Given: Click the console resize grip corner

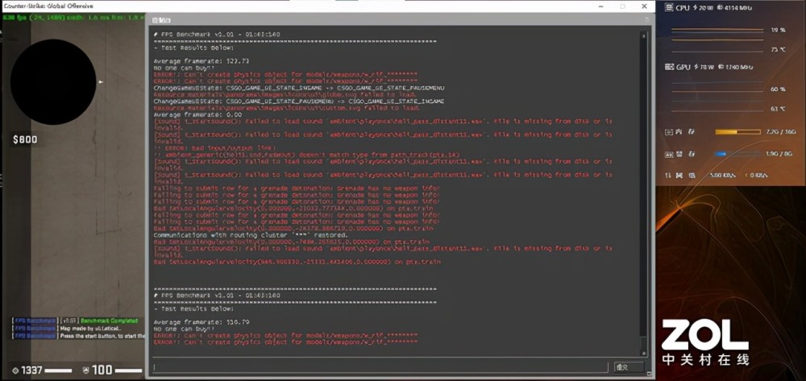Looking at the screenshot, I should pyautogui.click(x=649, y=374).
